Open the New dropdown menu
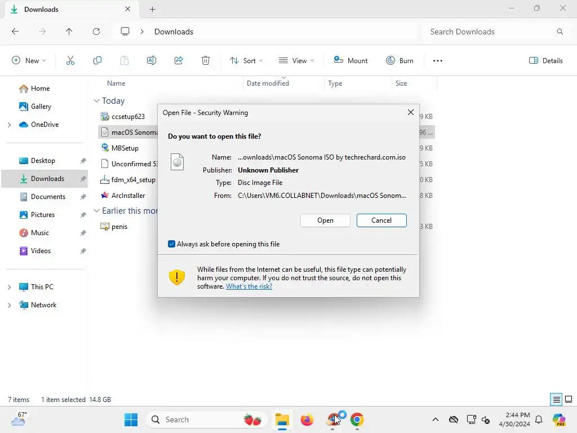The width and height of the screenshot is (577, 433). (x=29, y=61)
